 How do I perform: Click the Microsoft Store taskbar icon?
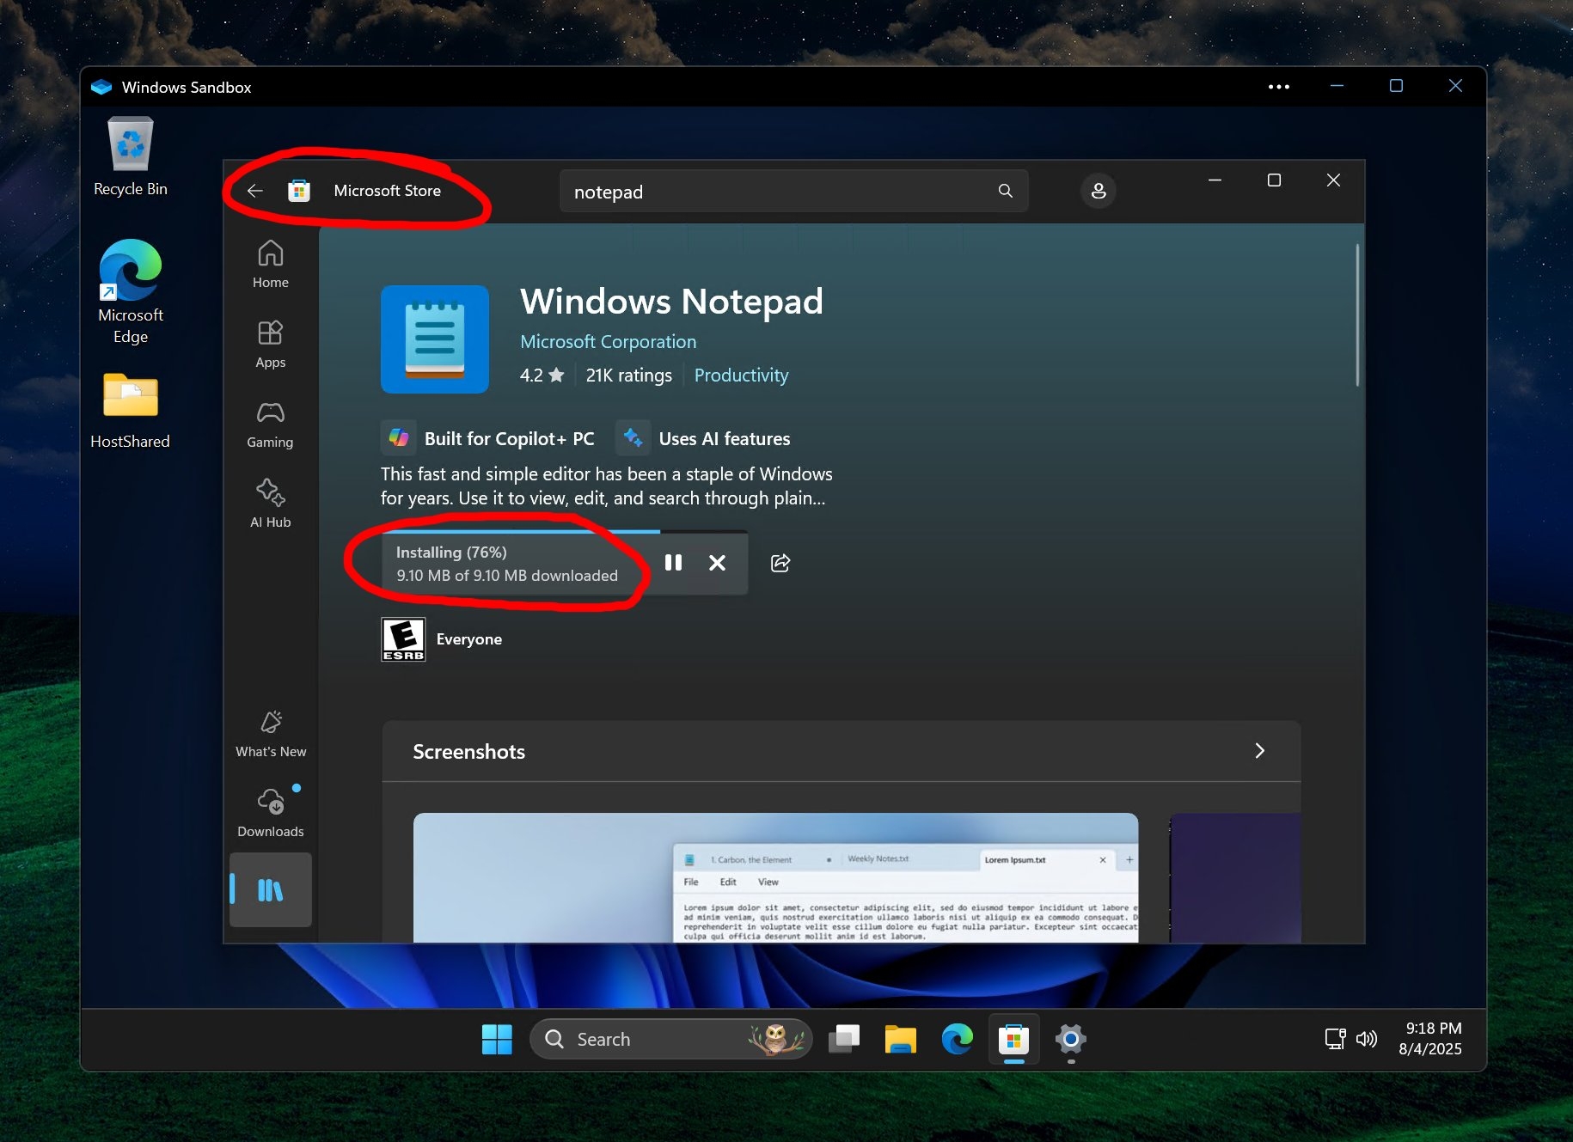[x=1014, y=1039]
